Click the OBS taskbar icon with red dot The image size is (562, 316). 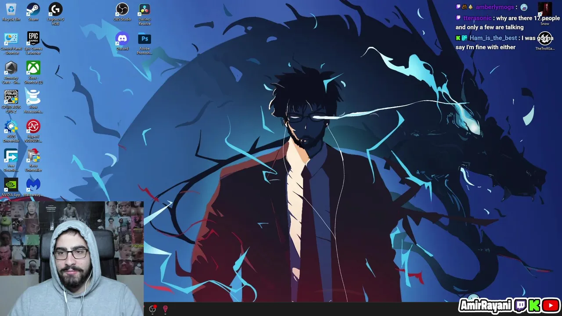pos(152,309)
